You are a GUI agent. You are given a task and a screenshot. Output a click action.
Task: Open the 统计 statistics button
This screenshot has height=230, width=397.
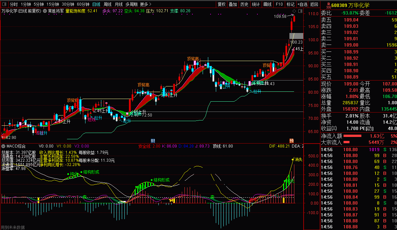click(256, 4)
